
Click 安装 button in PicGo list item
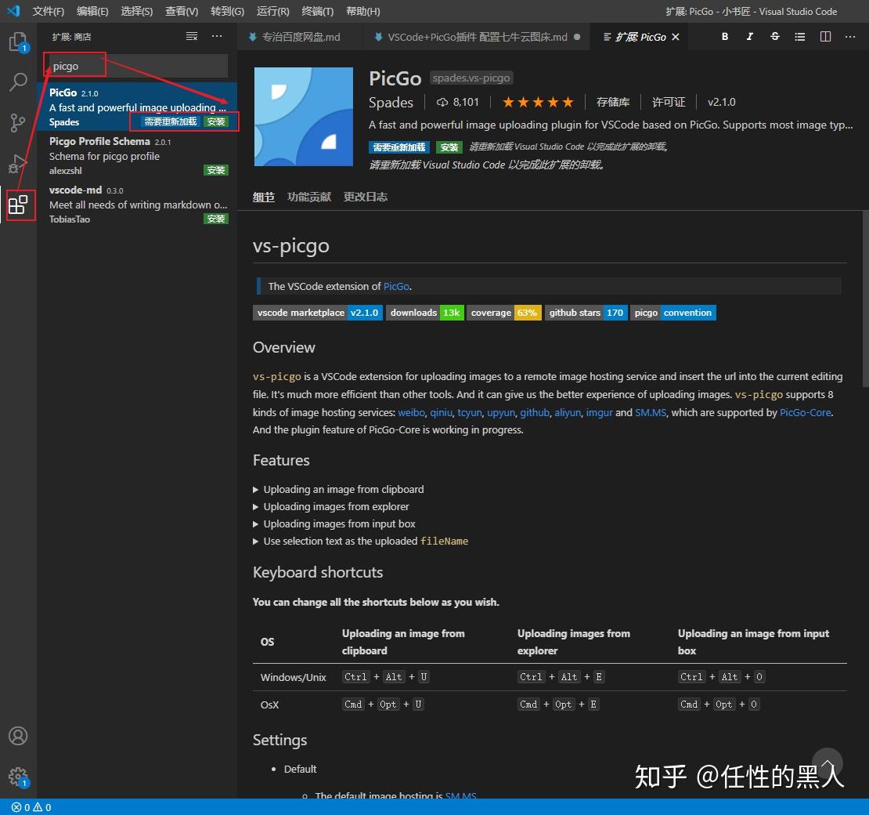[x=216, y=121]
